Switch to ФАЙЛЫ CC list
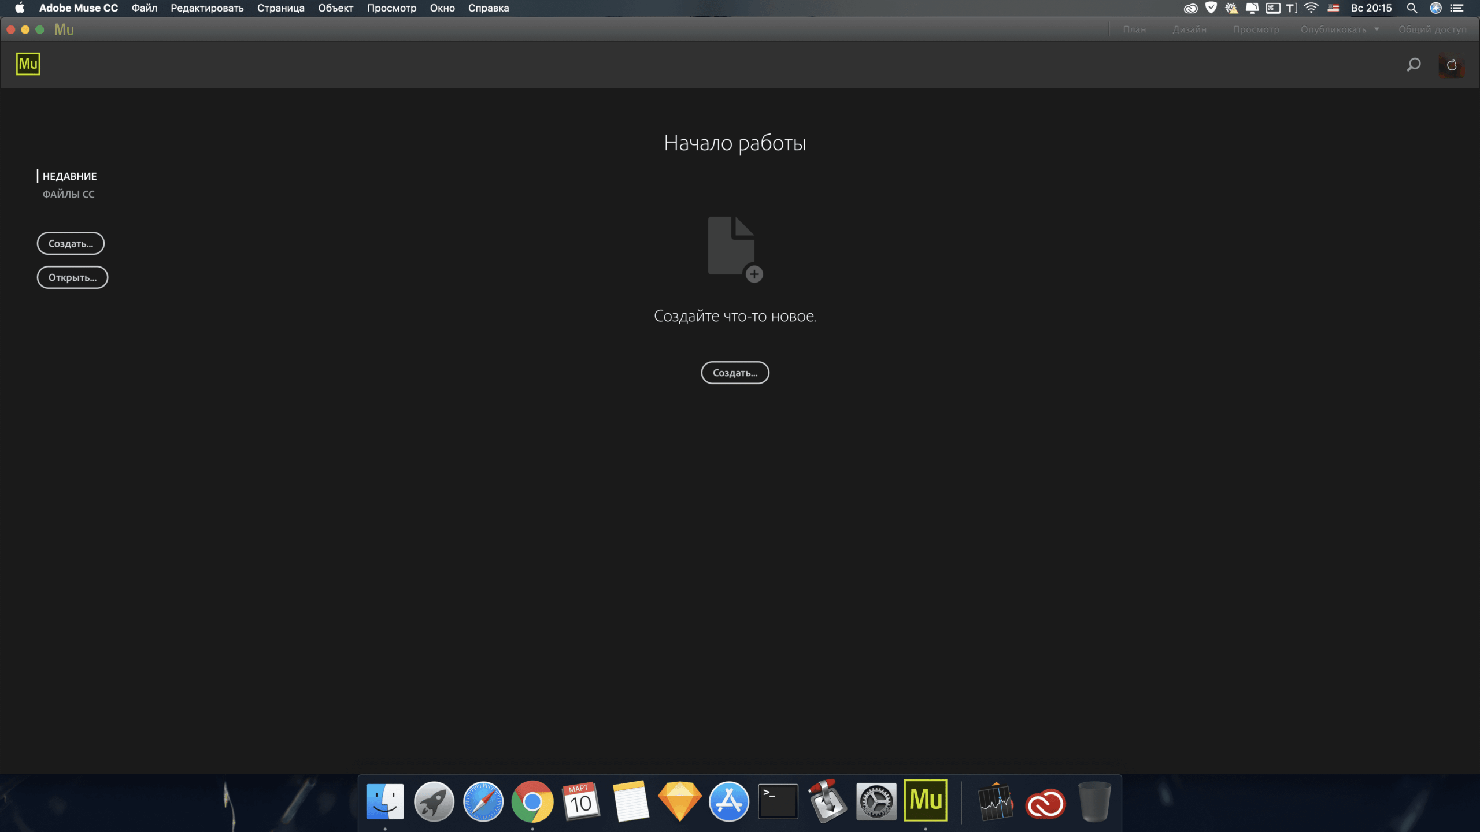The height and width of the screenshot is (832, 1480). [68, 195]
